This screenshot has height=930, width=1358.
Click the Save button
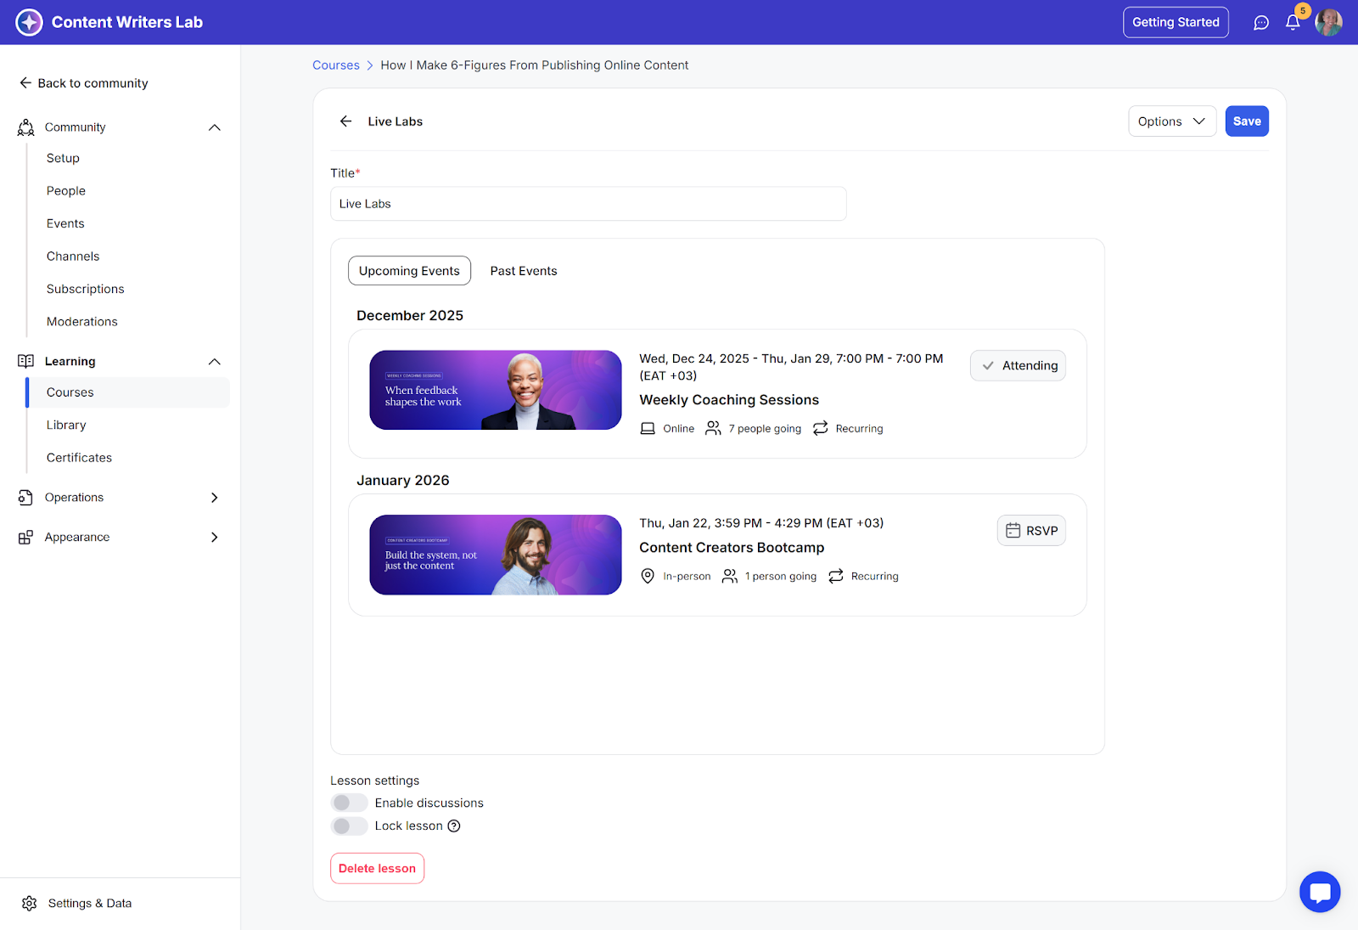pyautogui.click(x=1247, y=121)
